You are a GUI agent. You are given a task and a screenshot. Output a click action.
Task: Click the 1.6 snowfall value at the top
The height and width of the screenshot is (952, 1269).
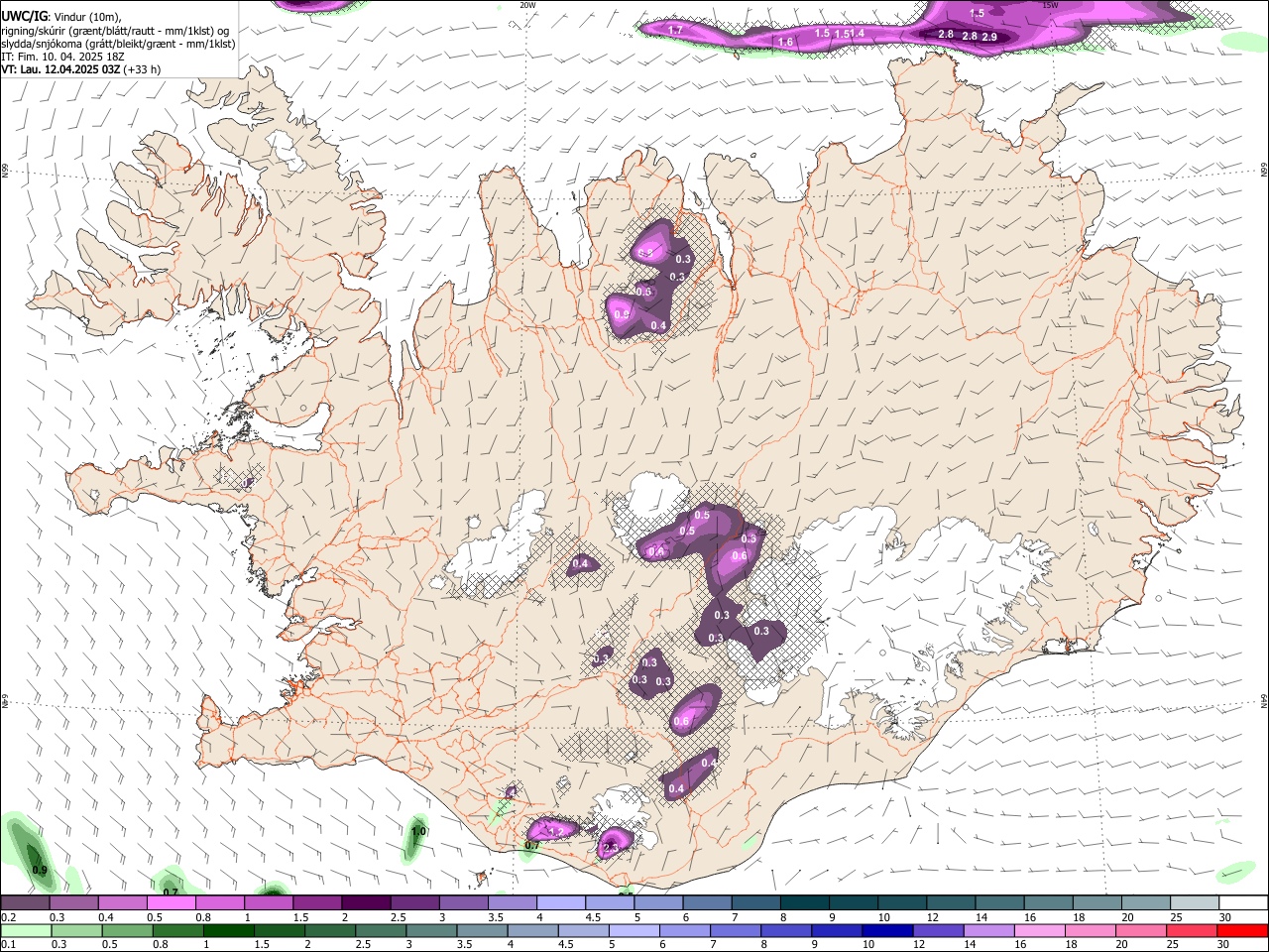point(785,43)
